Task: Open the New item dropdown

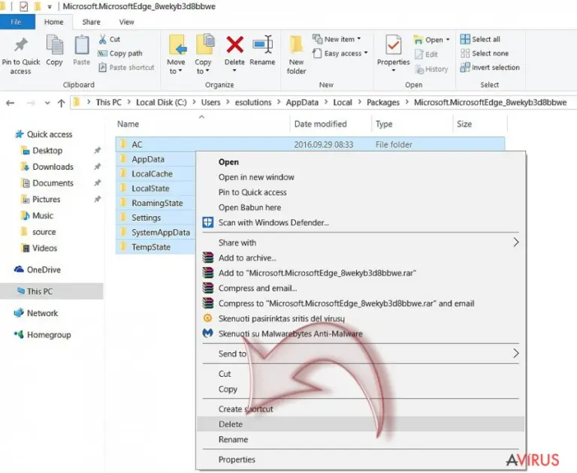Action: click(337, 39)
